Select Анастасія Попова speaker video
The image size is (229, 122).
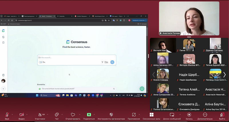coord(189,18)
